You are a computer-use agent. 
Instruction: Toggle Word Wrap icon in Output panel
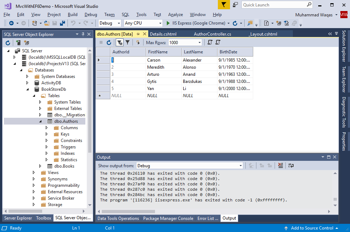point(291,165)
